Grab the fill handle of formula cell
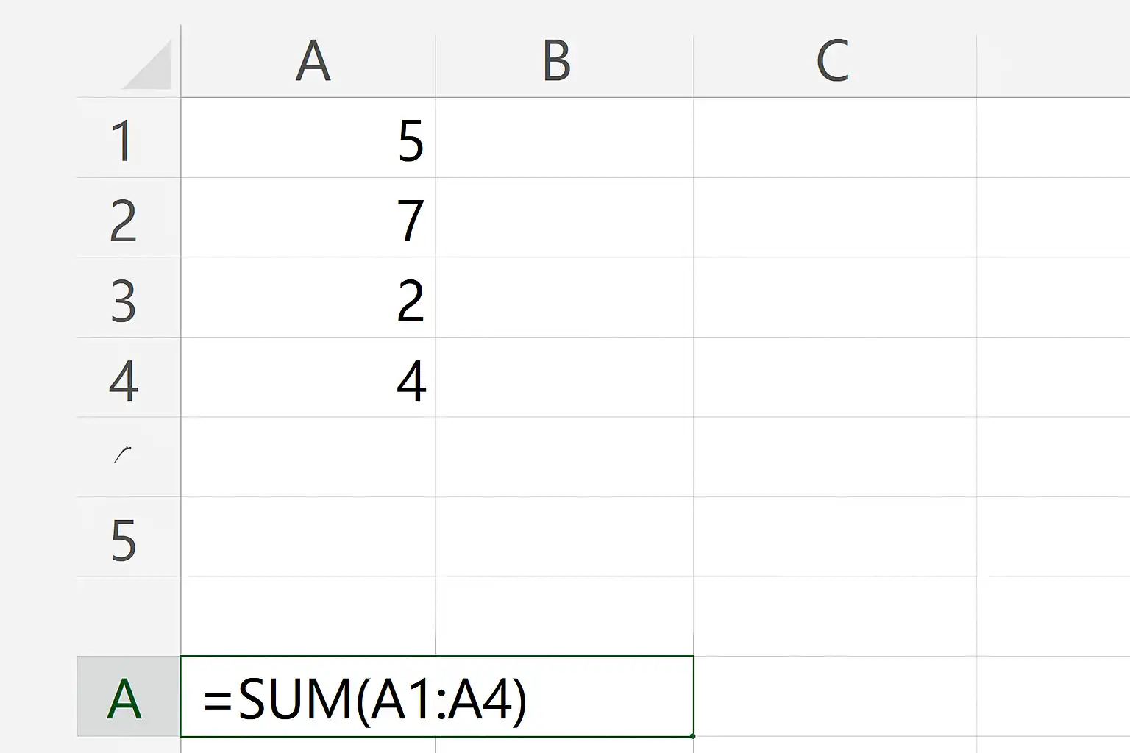This screenshot has height=753, width=1130. (x=693, y=735)
